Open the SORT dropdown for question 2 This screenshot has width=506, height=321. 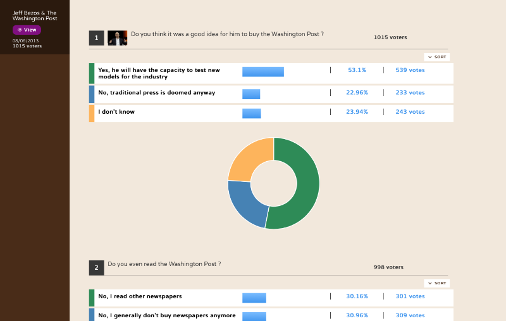(436, 283)
